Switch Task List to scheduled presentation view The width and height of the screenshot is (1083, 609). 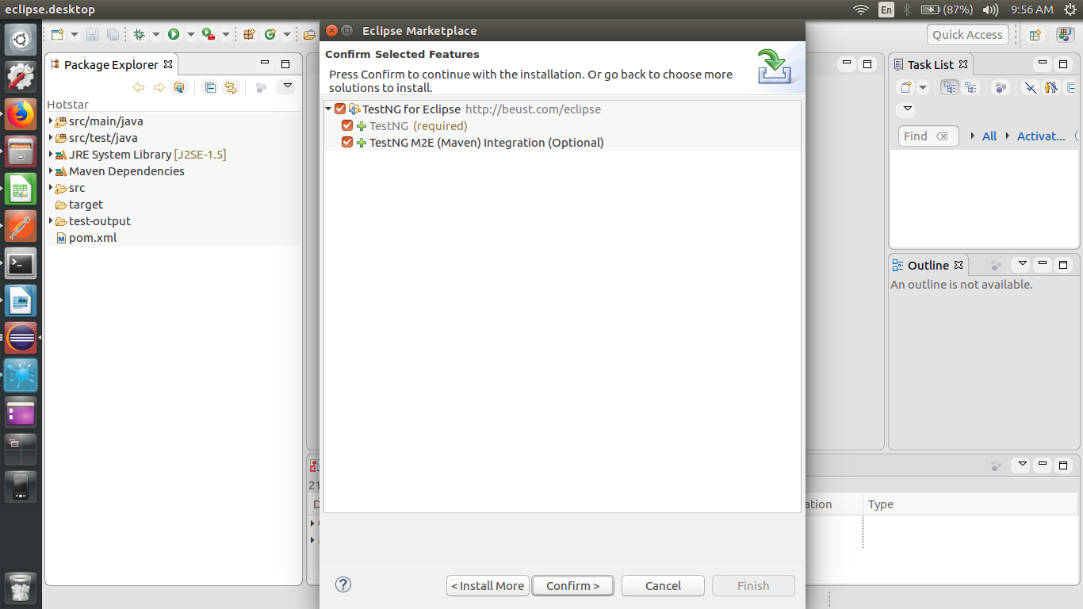click(x=972, y=87)
